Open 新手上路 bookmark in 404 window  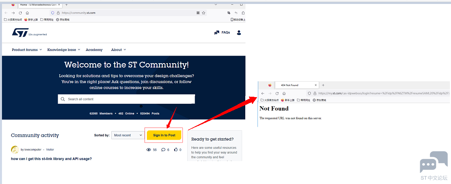tap(288, 100)
